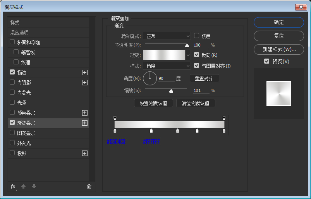
Task: Uncheck the 反向(R) checkbox
Action: (x=197, y=55)
